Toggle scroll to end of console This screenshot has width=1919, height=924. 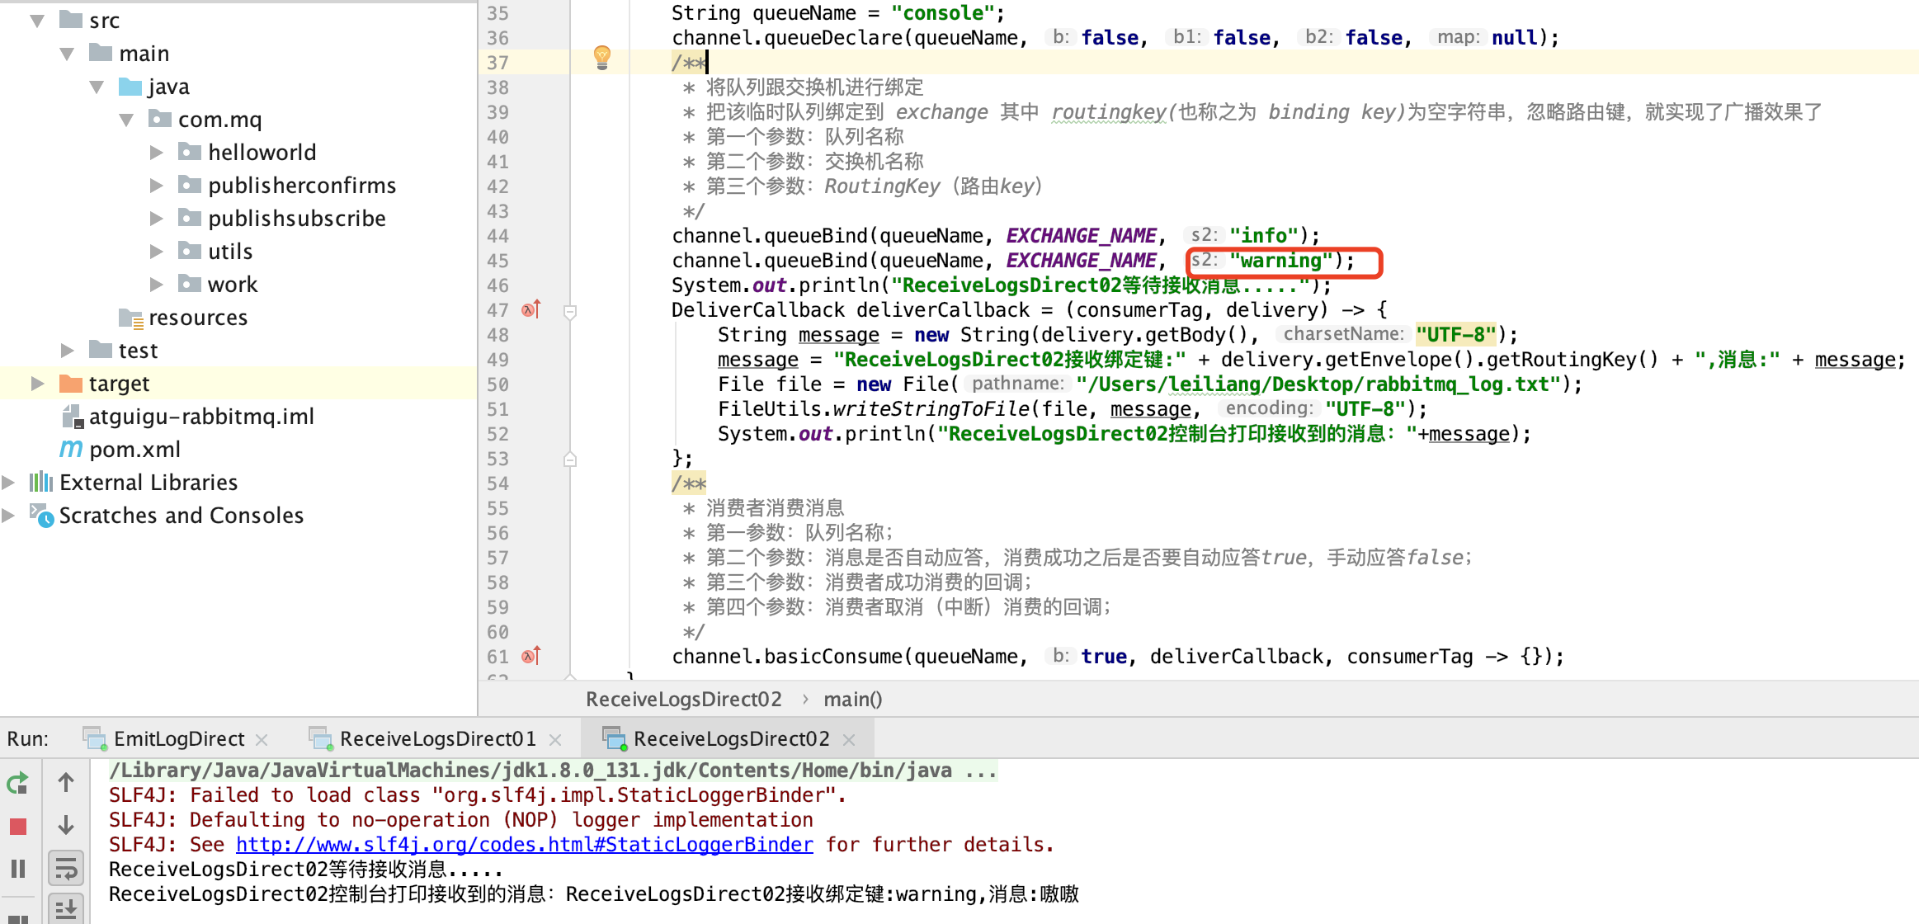[66, 909]
